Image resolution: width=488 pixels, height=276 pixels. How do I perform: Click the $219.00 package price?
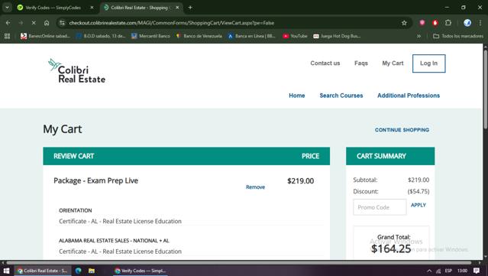tap(300, 181)
